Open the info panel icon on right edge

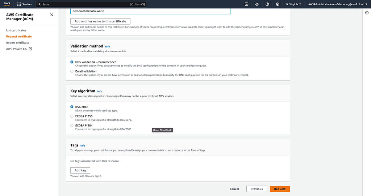(x=367, y=13)
